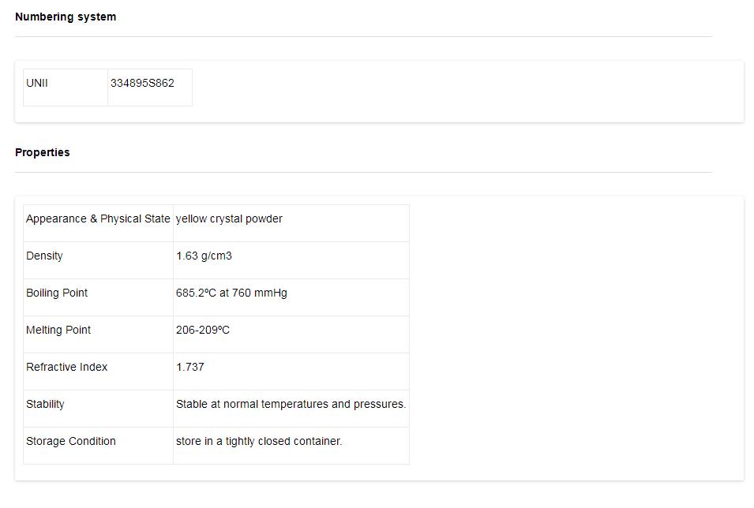754x508 pixels.
Task: Click the 1.63 g/cm3 density value
Action: point(204,256)
